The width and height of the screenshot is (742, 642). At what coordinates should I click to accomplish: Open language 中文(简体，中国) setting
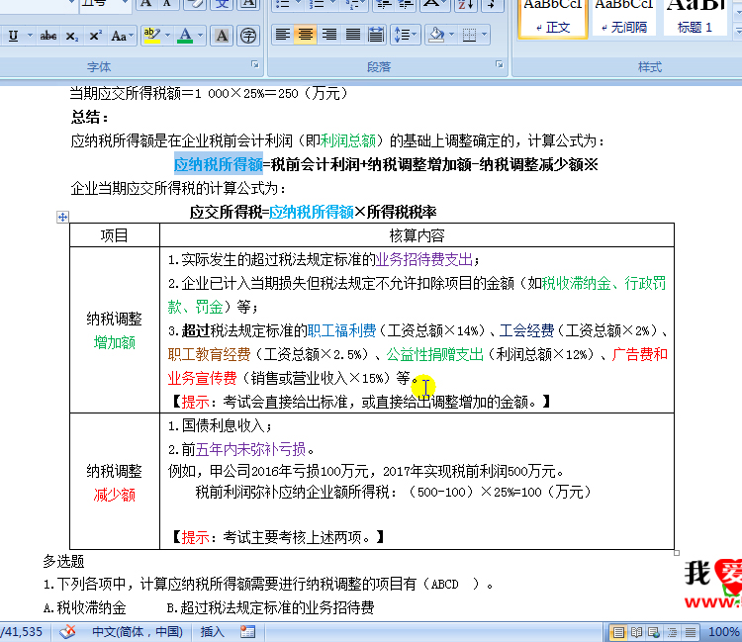[x=138, y=632]
